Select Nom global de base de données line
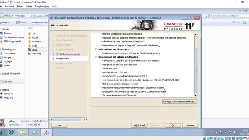 point(119,65)
